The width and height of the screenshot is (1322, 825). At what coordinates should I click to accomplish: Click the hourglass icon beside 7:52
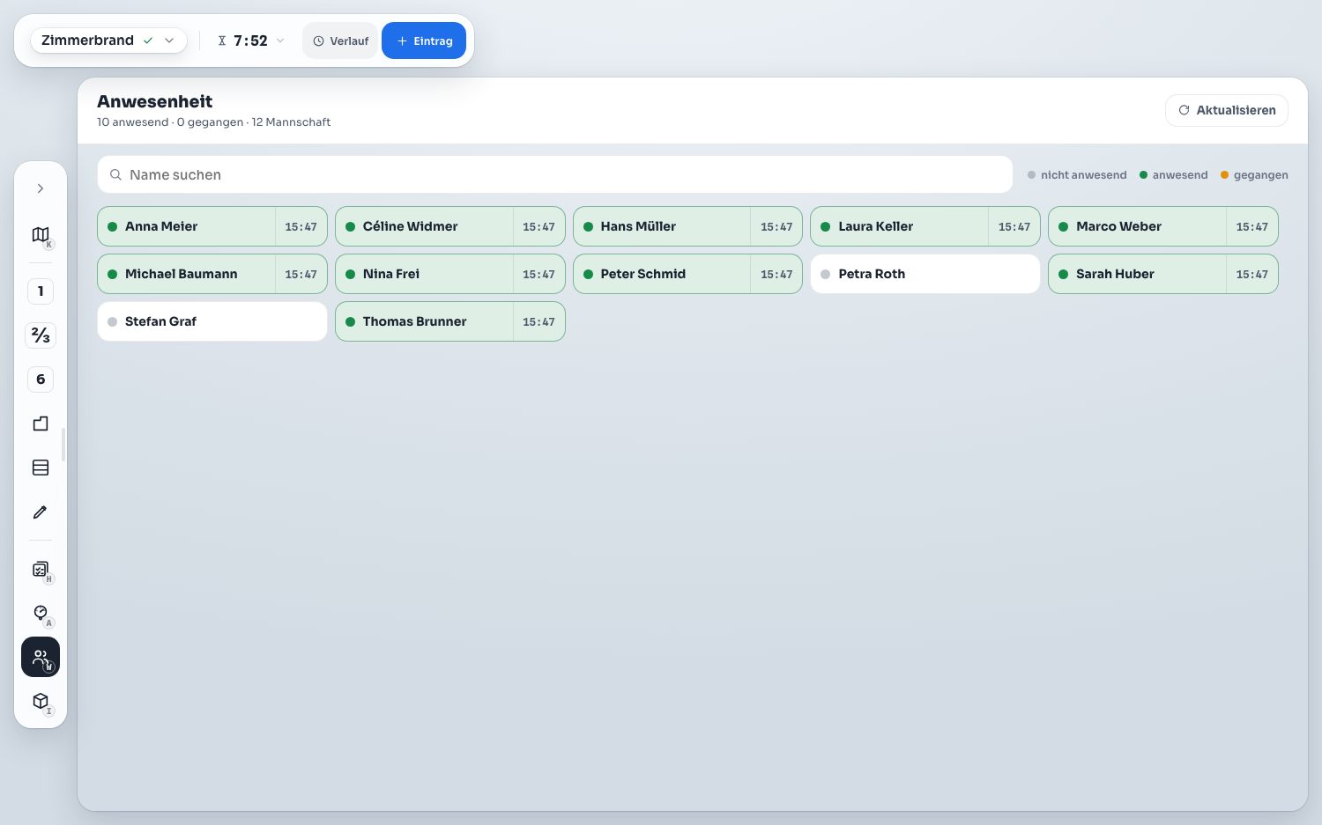click(x=222, y=41)
